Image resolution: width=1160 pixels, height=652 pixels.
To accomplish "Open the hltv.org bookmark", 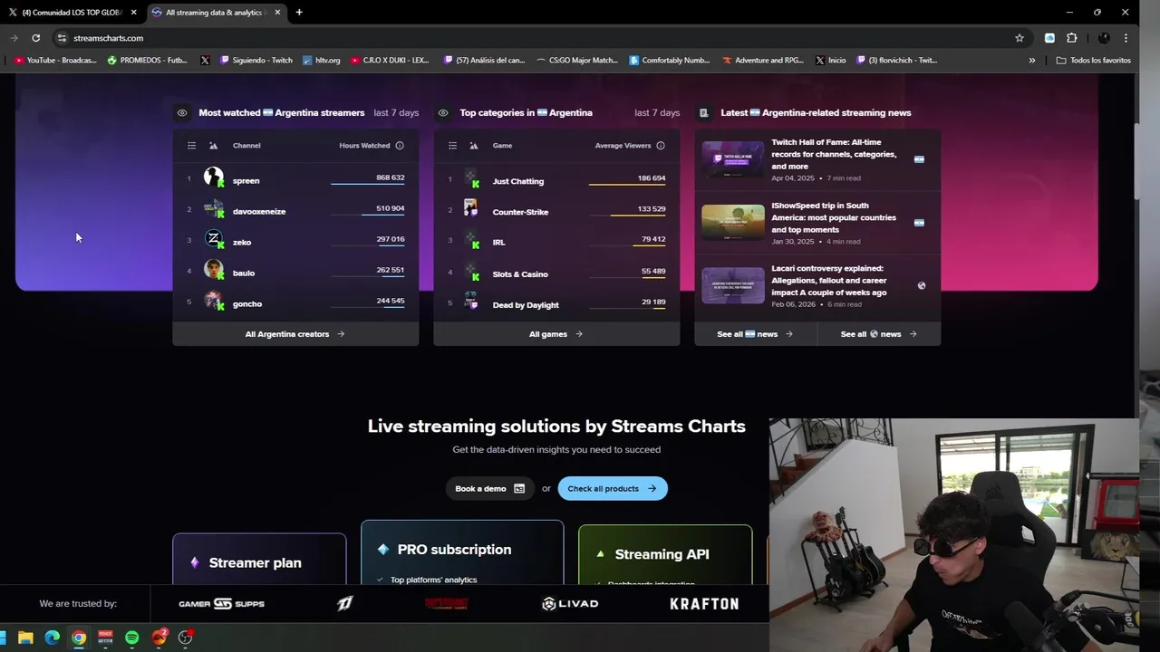I will click(322, 61).
